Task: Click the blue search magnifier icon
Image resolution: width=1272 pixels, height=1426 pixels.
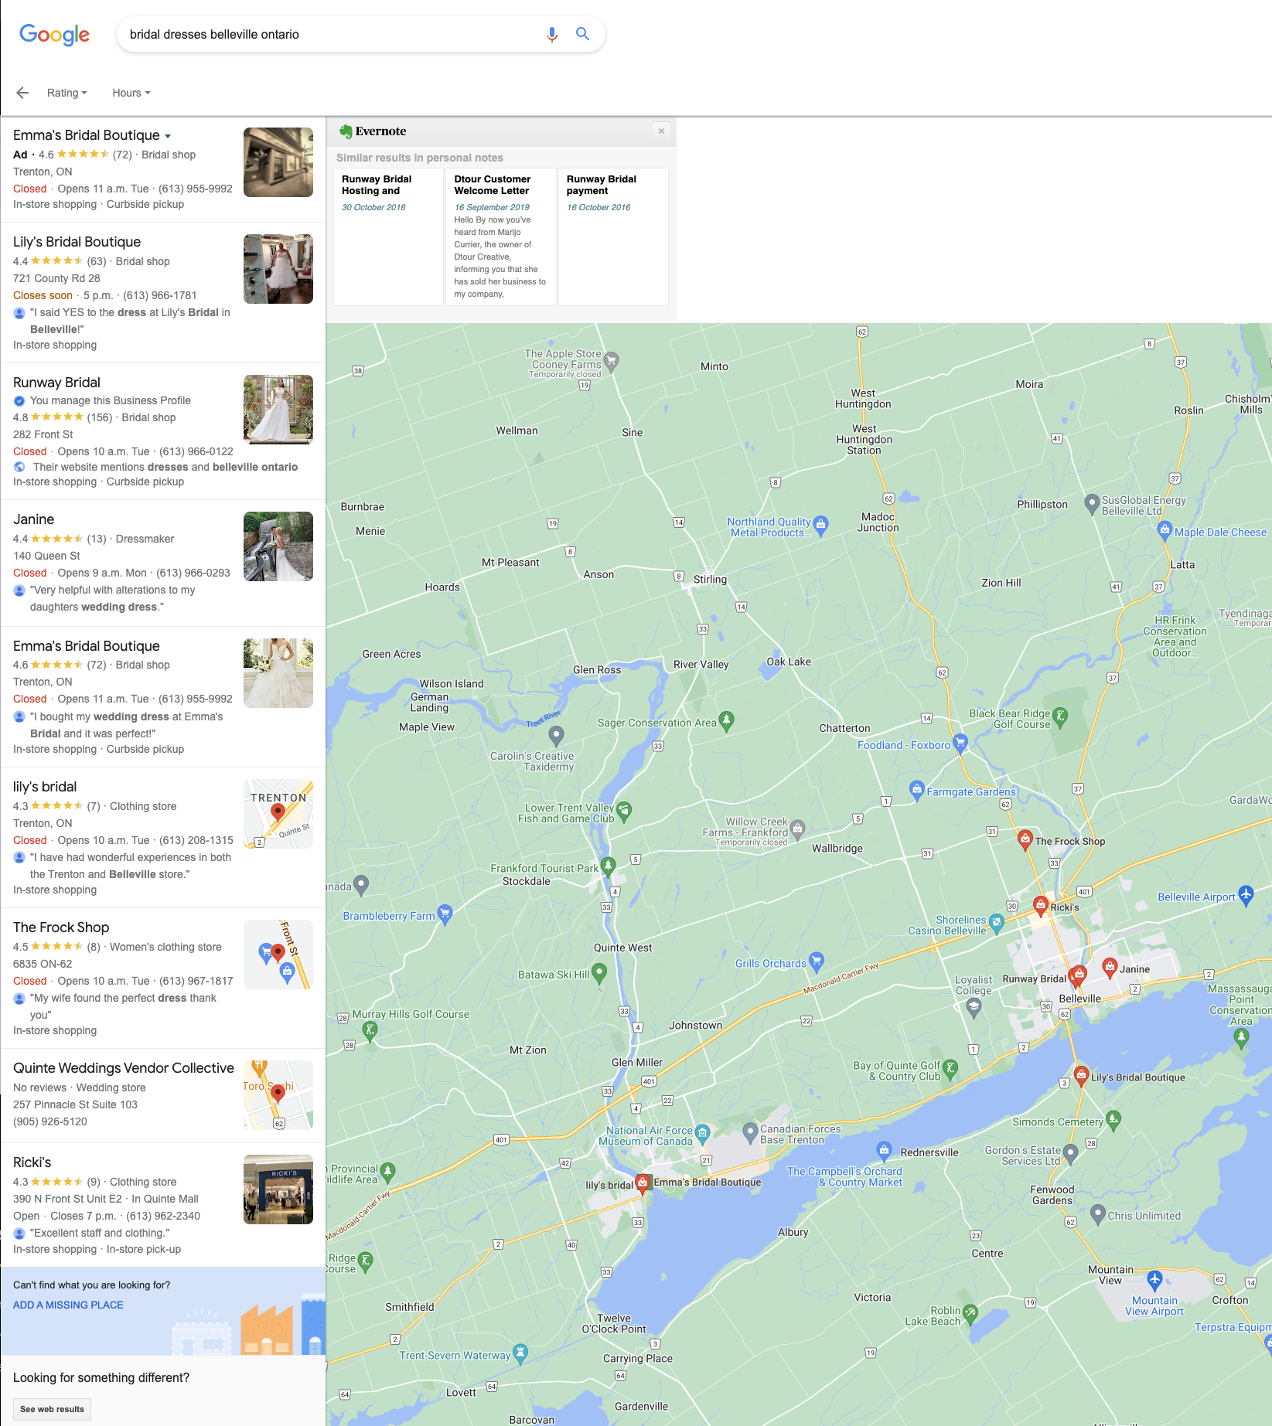Action: (x=582, y=34)
